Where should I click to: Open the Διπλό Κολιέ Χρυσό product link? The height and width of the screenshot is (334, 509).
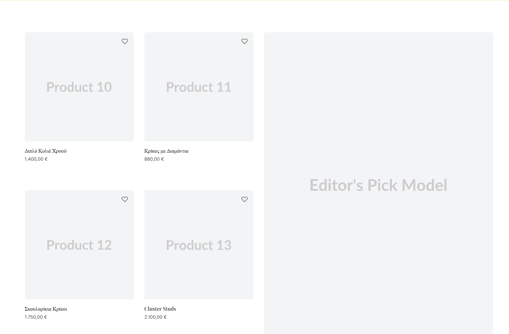coord(46,151)
